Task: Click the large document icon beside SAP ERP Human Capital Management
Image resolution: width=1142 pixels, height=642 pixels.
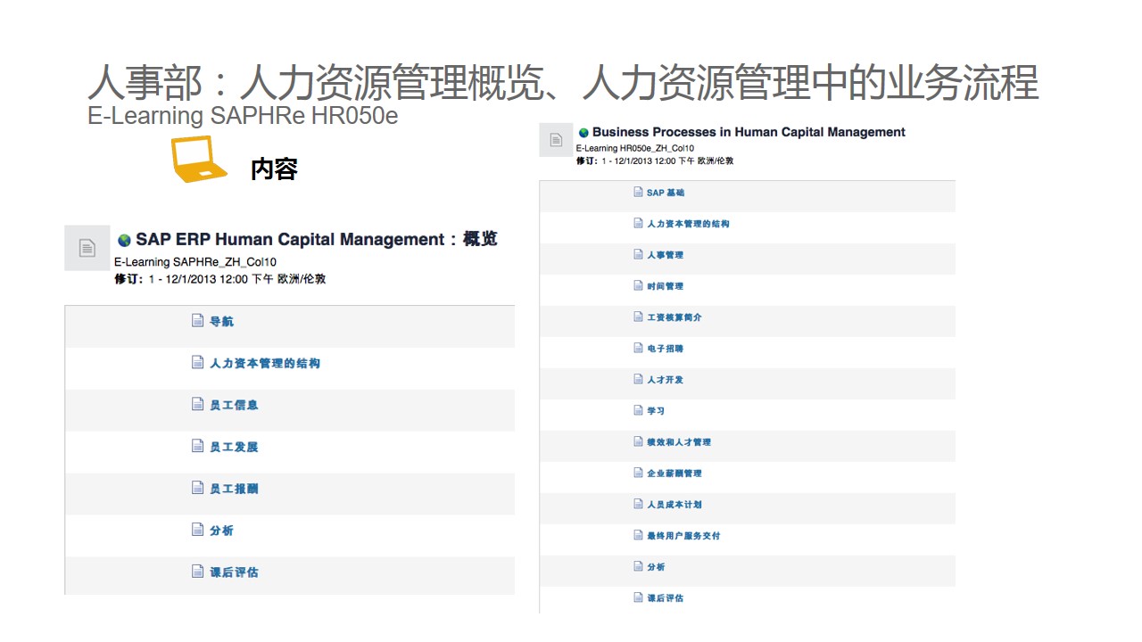Action: pos(87,248)
